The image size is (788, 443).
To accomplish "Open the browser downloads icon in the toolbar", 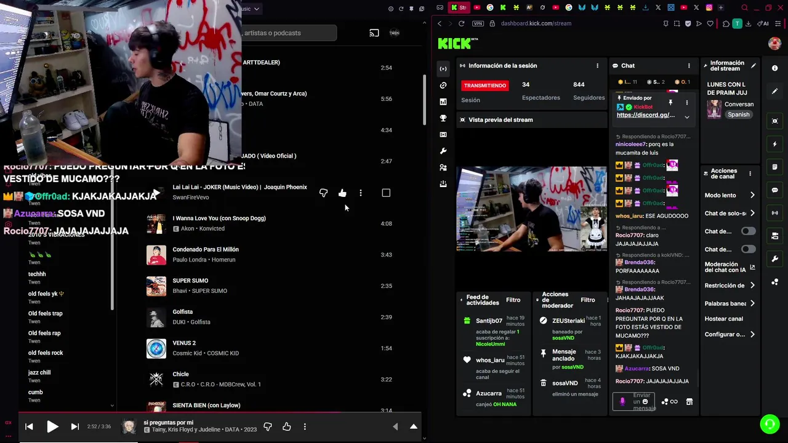I will pyautogui.click(x=748, y=24).
